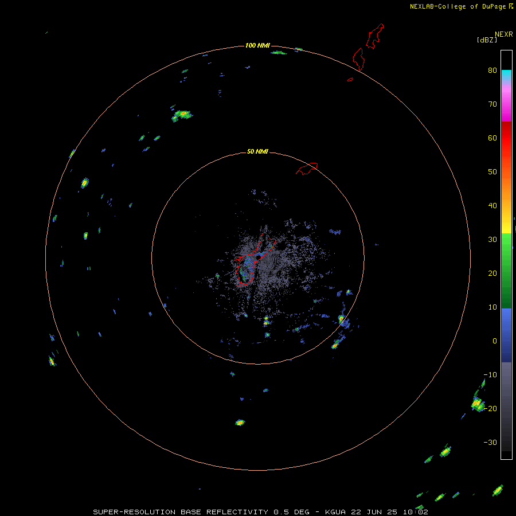Click the -10 dBZ scale value
Viewport: 516px width, 516px height.
(x=490, y=374)
